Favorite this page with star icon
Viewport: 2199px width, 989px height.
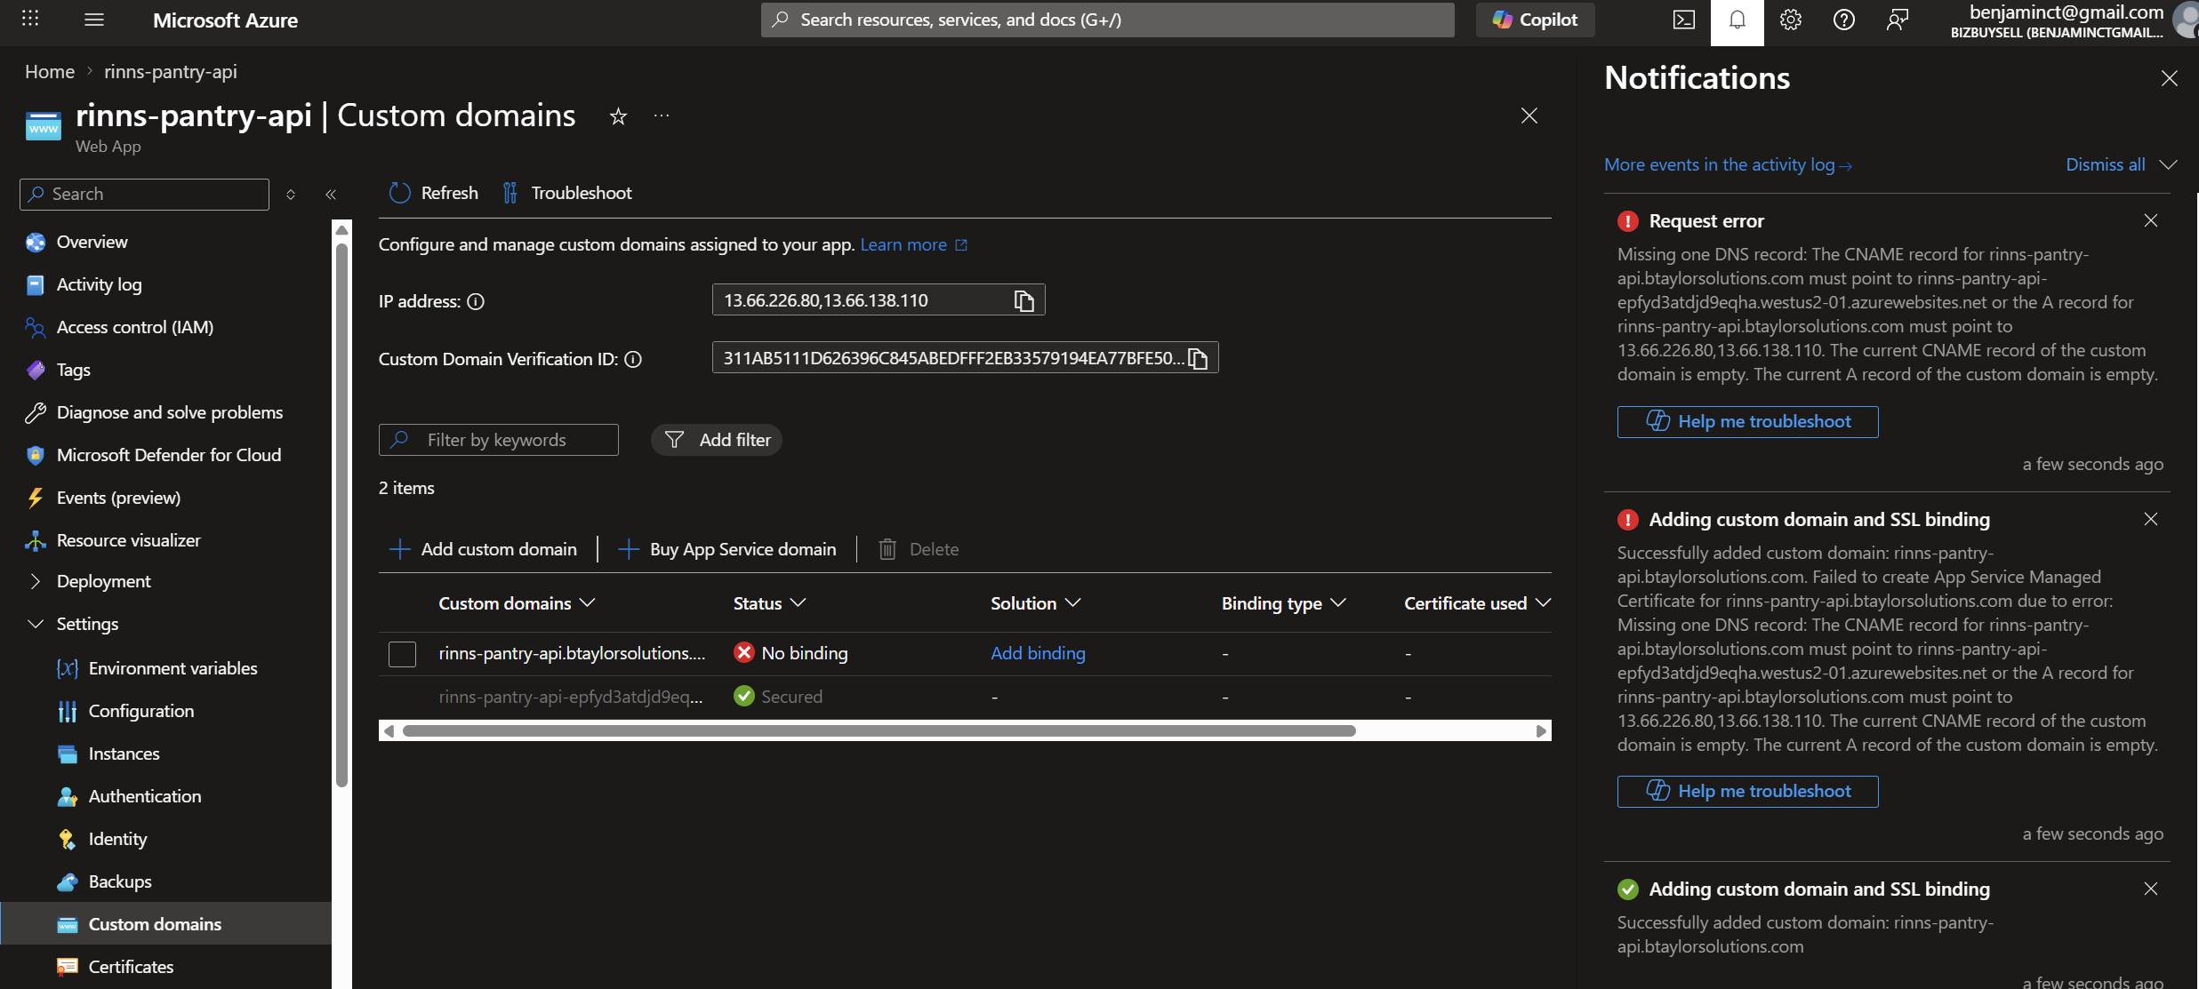click(x=618, y=116)
